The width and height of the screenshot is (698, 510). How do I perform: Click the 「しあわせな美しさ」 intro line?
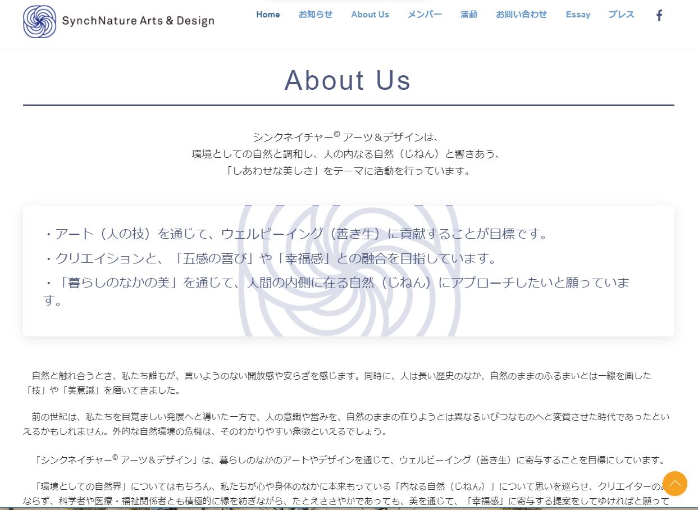coord(348,171)
